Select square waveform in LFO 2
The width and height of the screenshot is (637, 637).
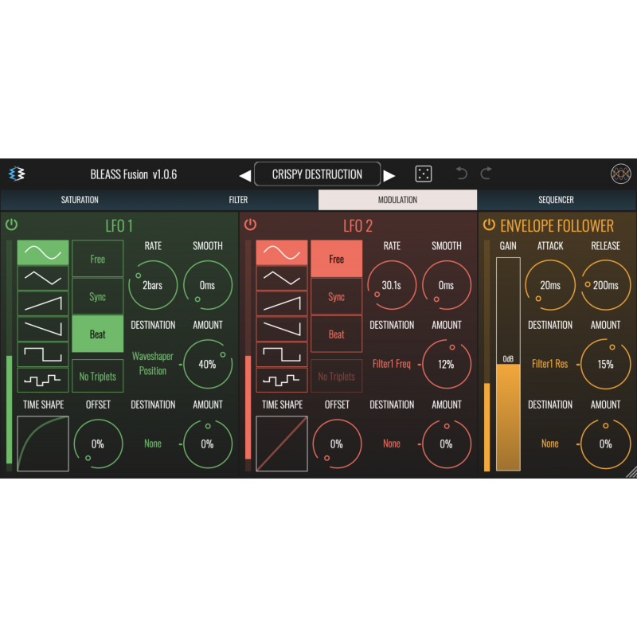[x=282, y=353]
